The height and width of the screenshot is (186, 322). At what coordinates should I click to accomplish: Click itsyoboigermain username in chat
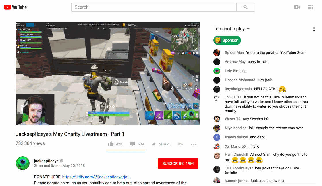coord(238,89)
